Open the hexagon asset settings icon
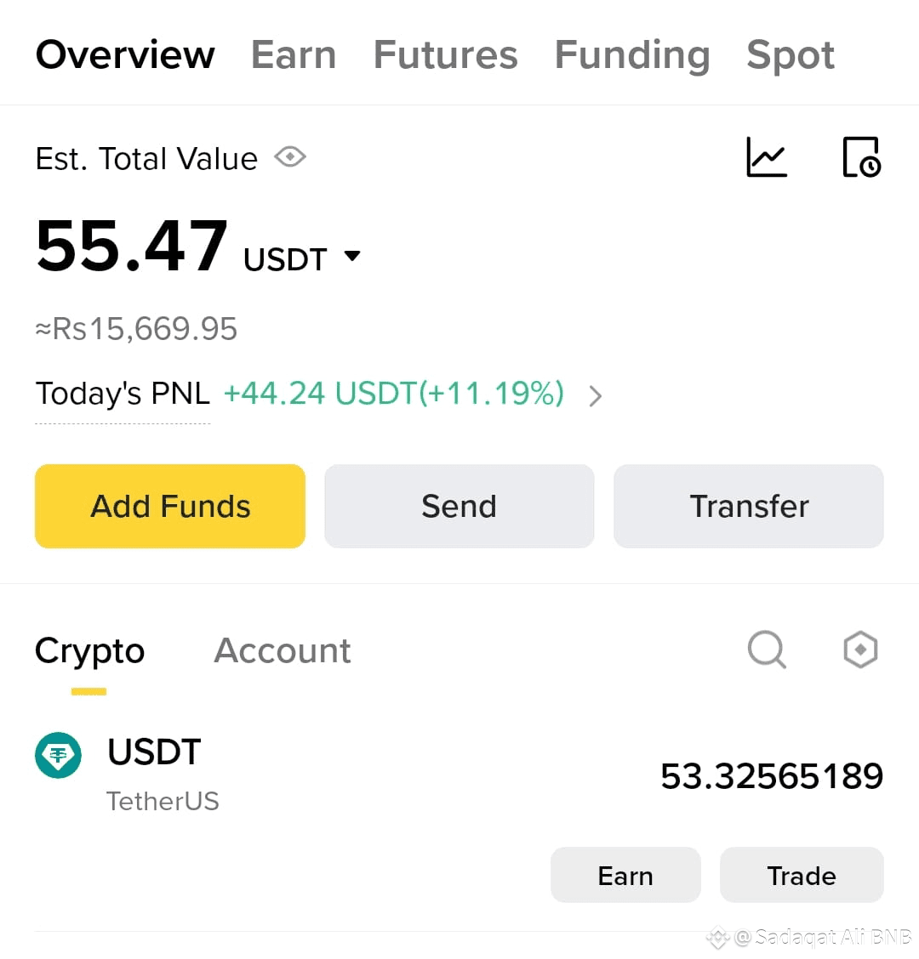The image size is (919, 959). click(x=860, y=650)
